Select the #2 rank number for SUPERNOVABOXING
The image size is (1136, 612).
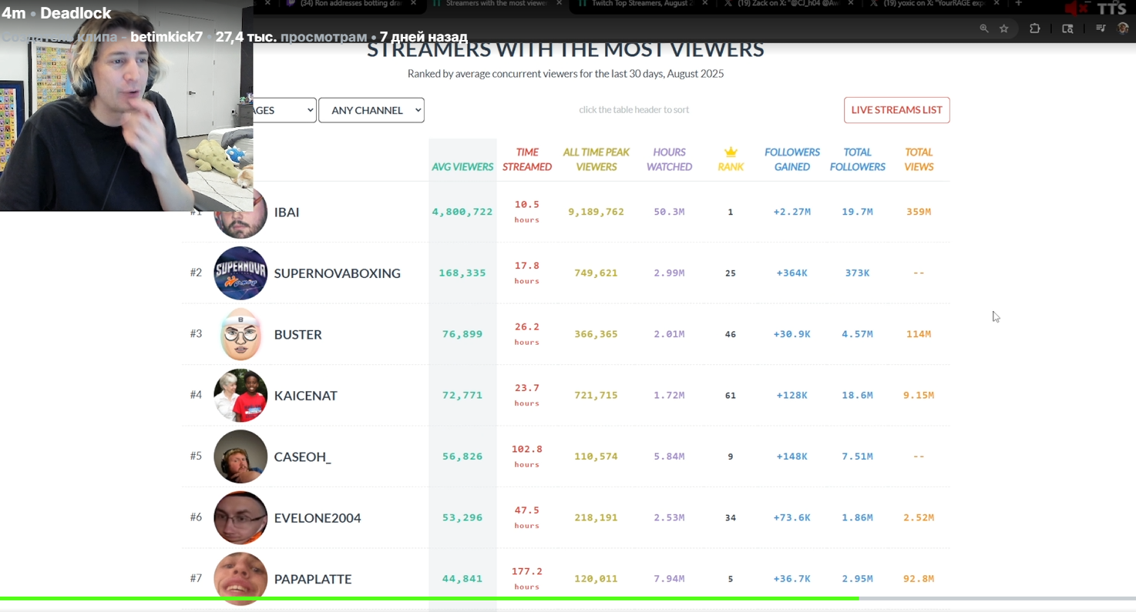[x=196, y=273]
